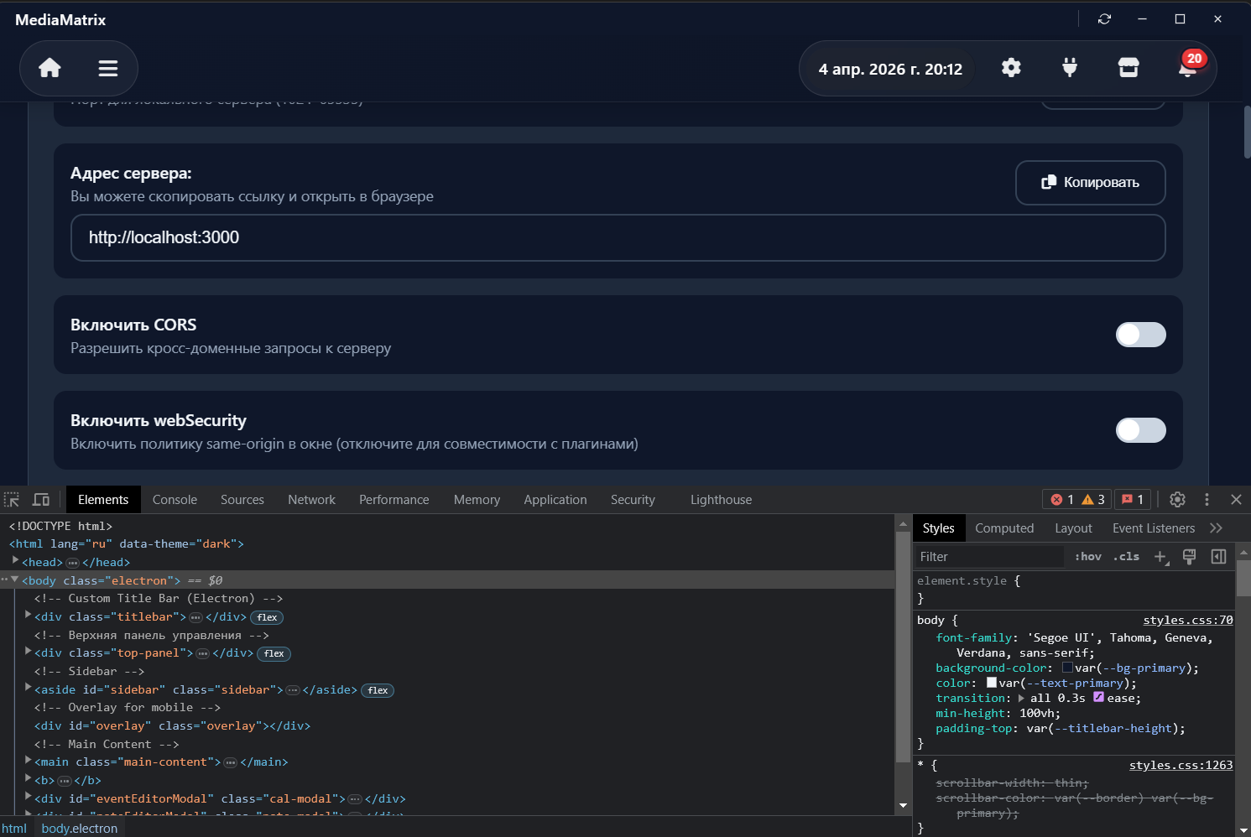Open the plugins plug icon
Viewport: 1251px width, 837px height.
pyautogui.click(x=1069, y=68)
